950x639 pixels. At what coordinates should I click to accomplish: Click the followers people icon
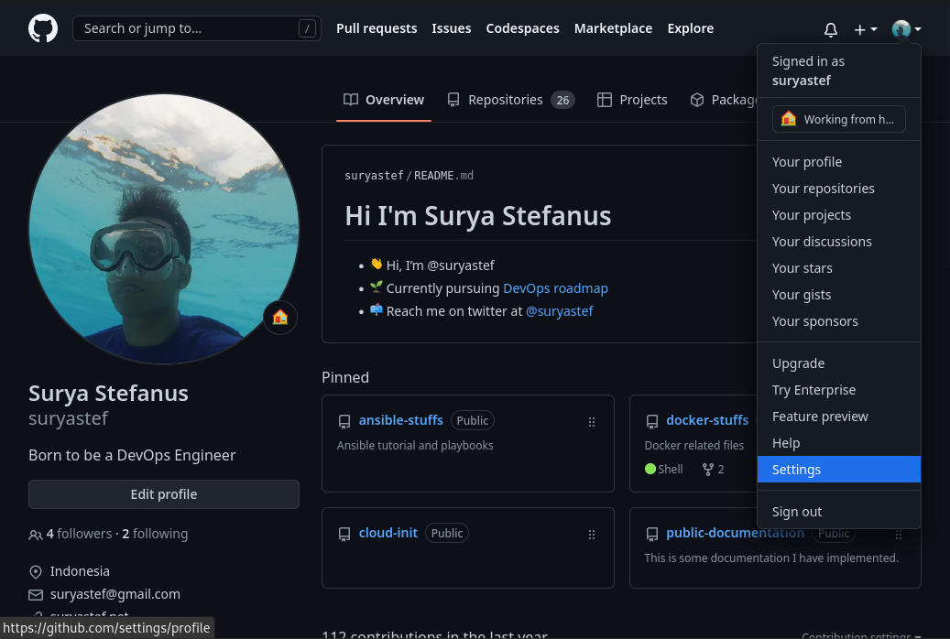[x=35, y=535]
